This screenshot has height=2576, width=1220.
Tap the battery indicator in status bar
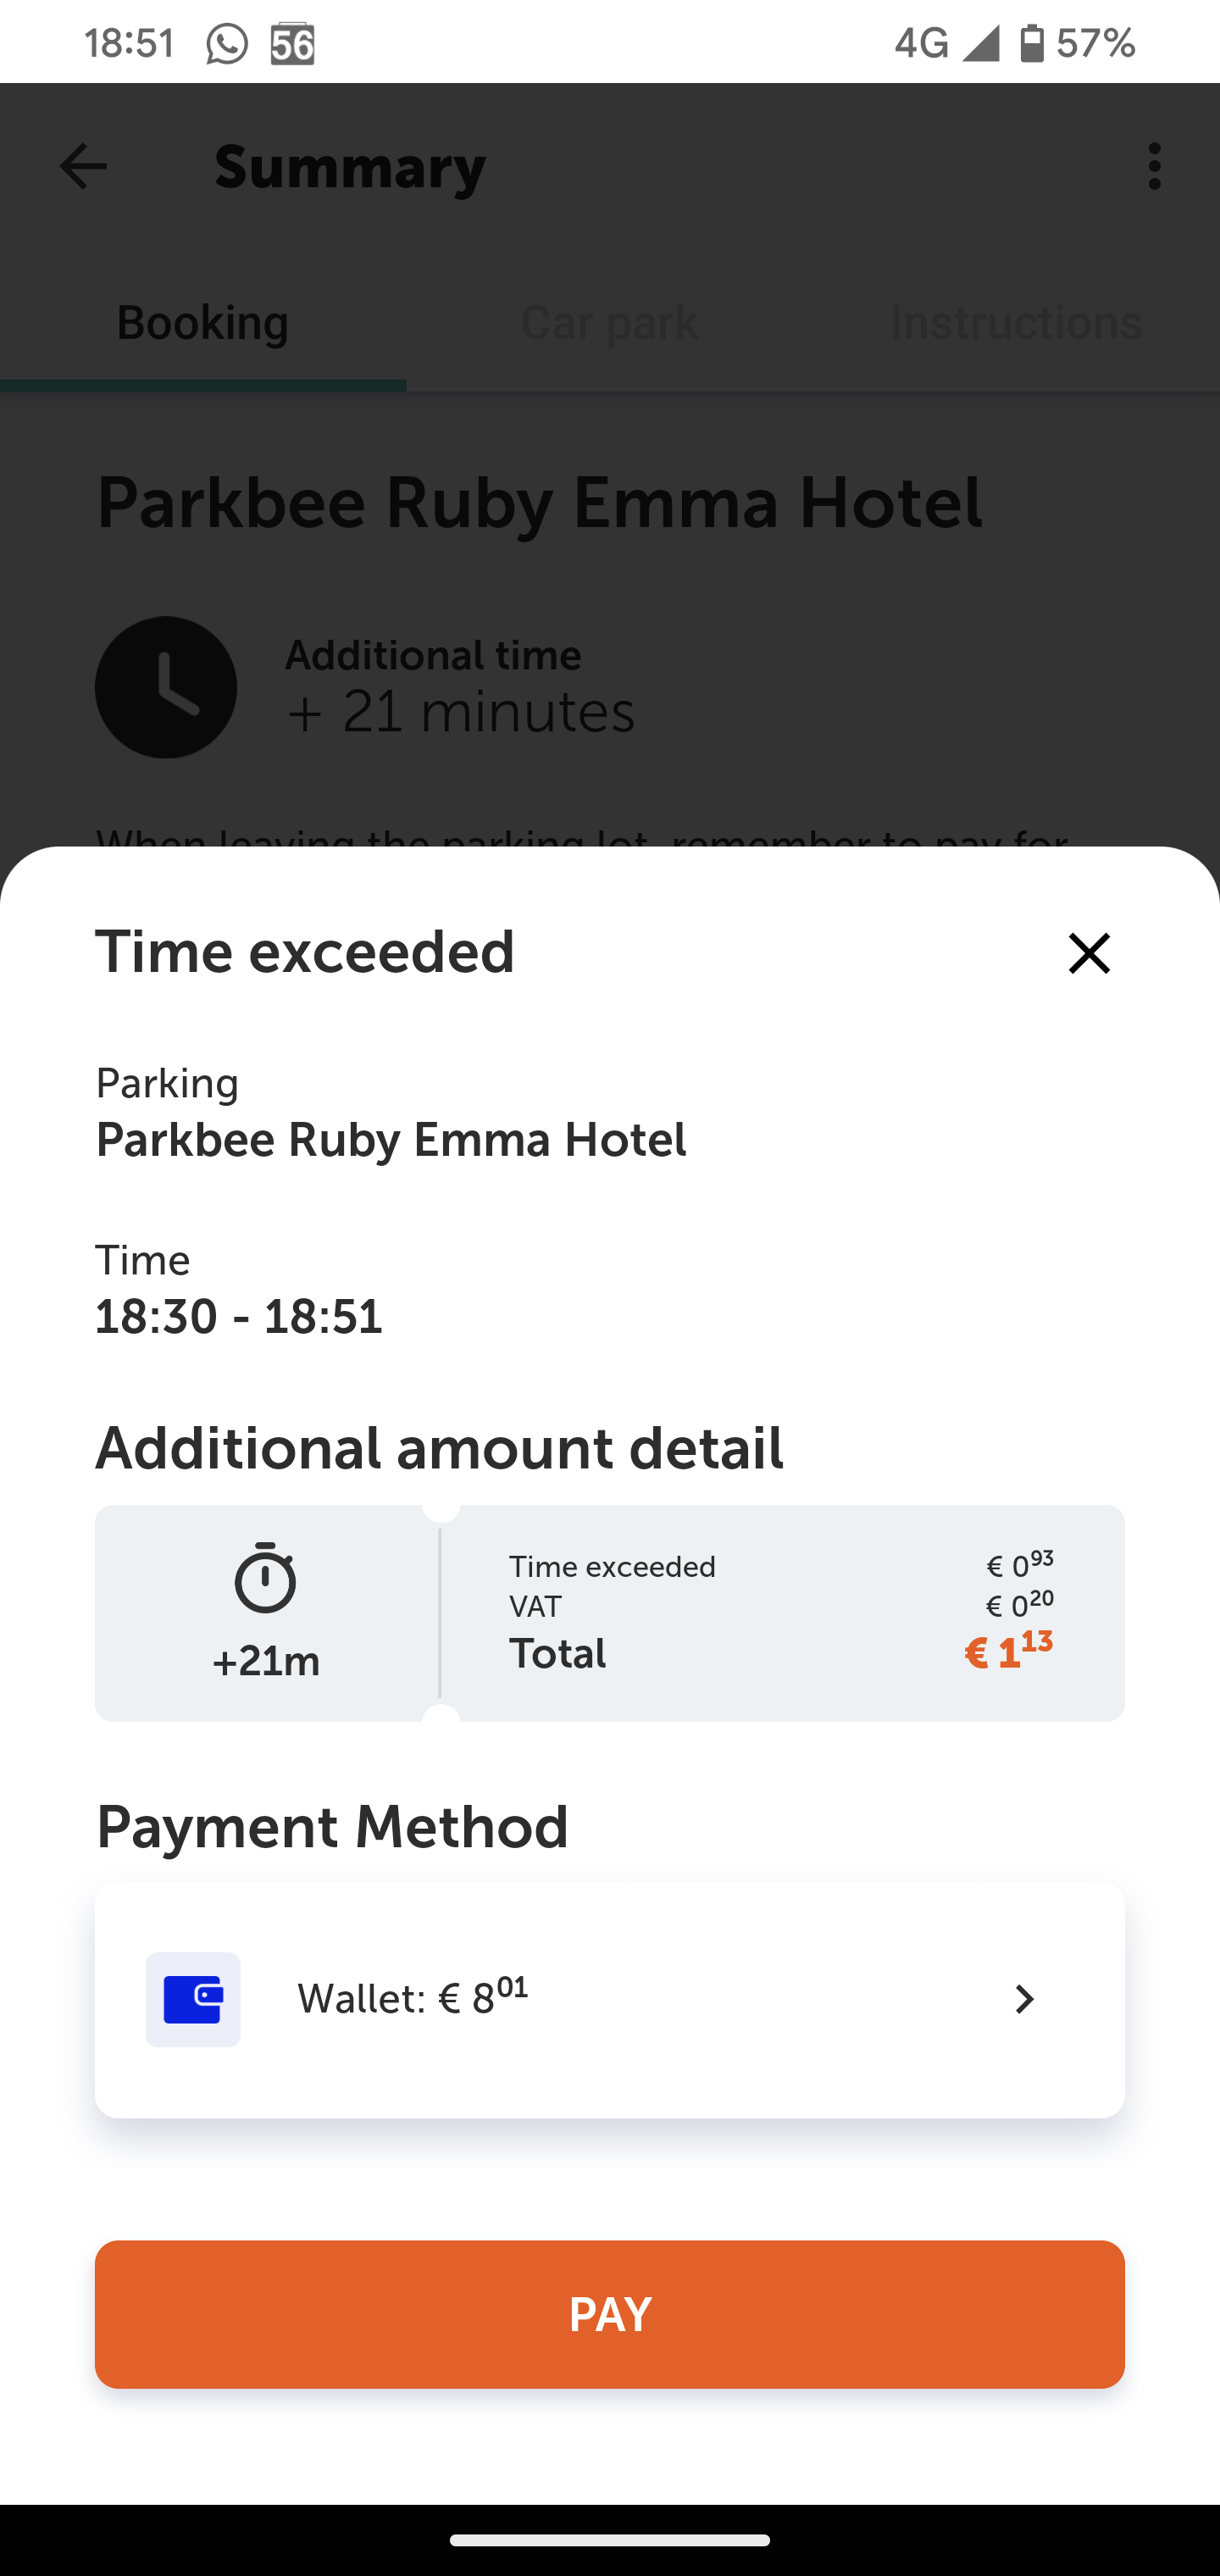(x=1031, y=44)
